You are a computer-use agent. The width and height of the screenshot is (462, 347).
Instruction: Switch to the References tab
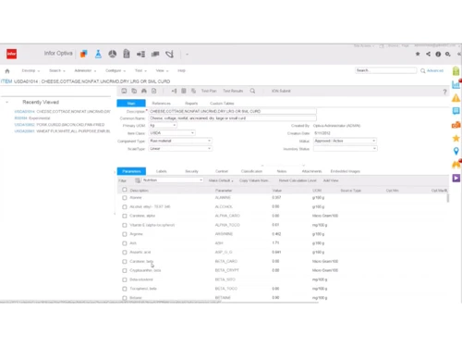point(162,104)
